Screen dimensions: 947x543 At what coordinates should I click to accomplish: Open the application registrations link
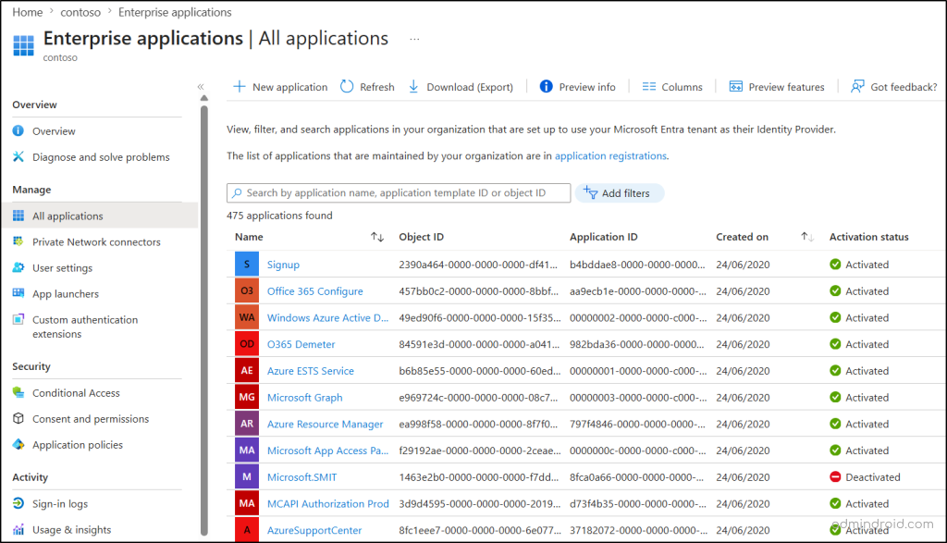610,155
